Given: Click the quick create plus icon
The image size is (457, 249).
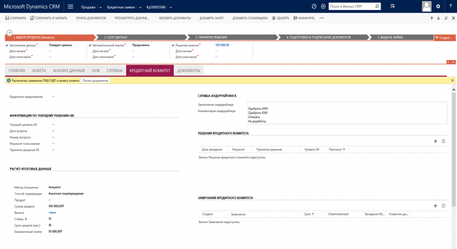Looking at the screenshot, I should click(323, 7).
